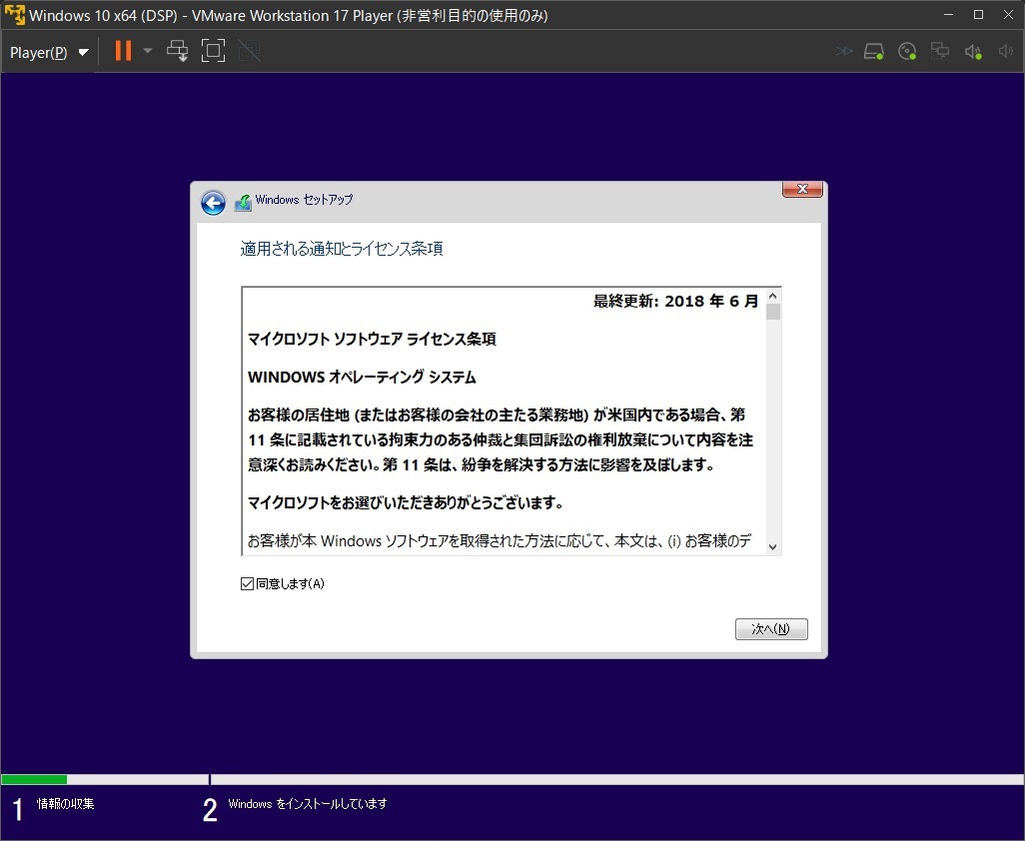Click the WINDOWS オペレーティング システム line

(x=363, y=377)
